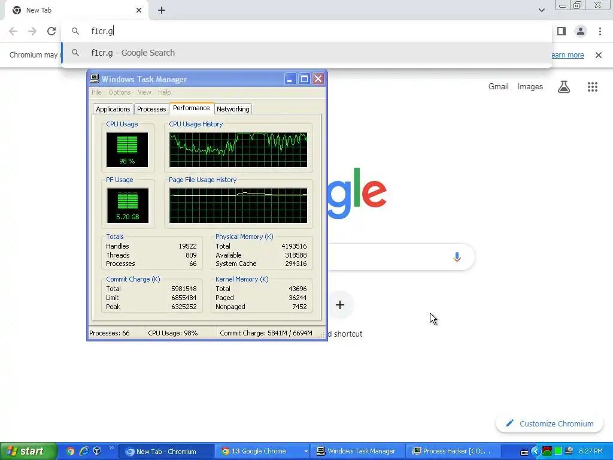Image resolution: width=613 pixels, height=460 pixels.
Task: Switch to Process Hacker taskbar button
Action: pos(454,452)
